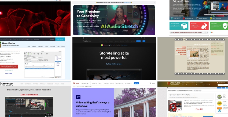Image resolution: width=228 pixels, height=117 pixels.
Task: Open FORUM in Shotcut menu
Action: [57, 84]
